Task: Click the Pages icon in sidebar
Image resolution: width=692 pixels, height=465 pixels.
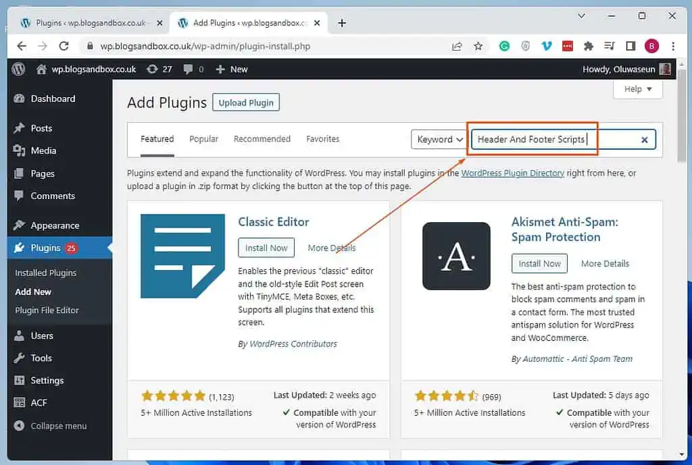Action: [x=19, y=173]
